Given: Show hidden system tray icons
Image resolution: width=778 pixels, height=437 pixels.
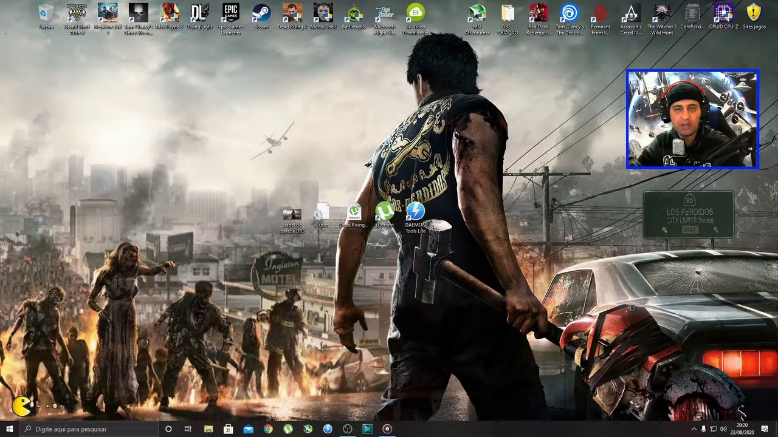Looking at the screenshot, I should click(694, 429).
